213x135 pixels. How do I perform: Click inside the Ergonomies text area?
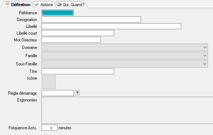[127, 110]
